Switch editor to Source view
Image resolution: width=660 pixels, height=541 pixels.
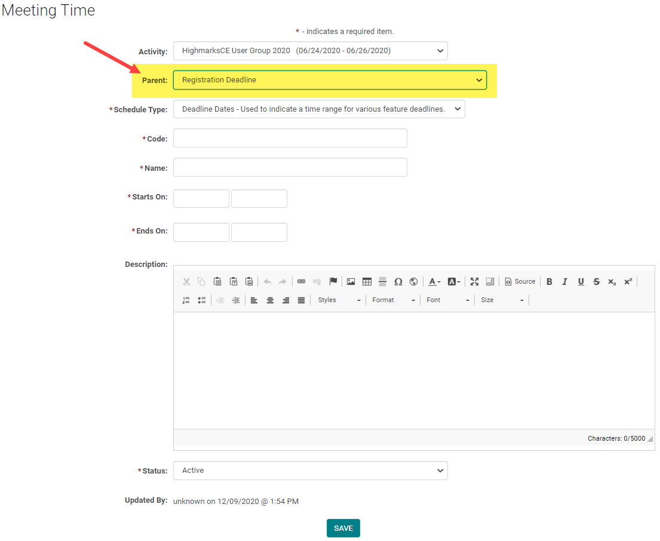520,282
